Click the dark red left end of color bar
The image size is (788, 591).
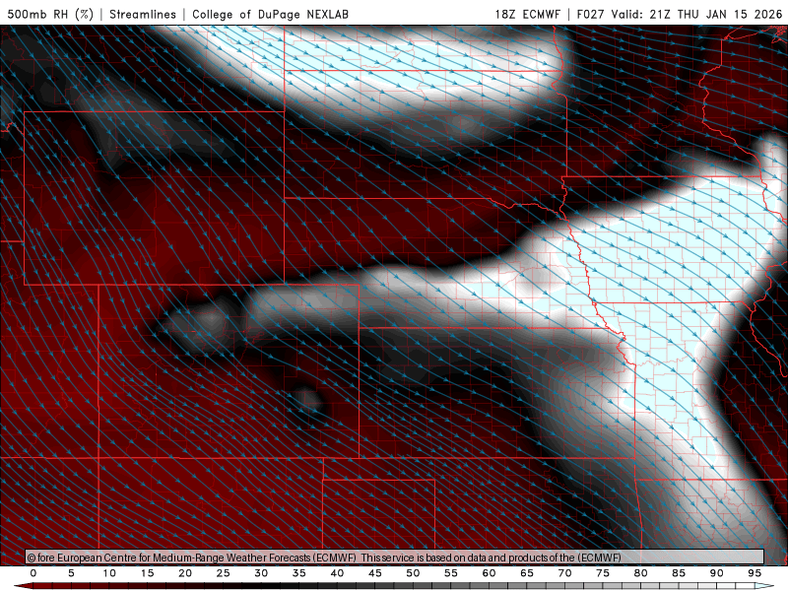(x=23, y=586)
